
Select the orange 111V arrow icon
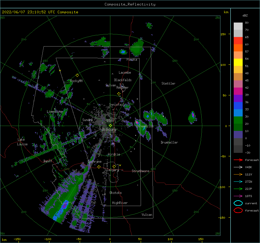tap(238, 174)
